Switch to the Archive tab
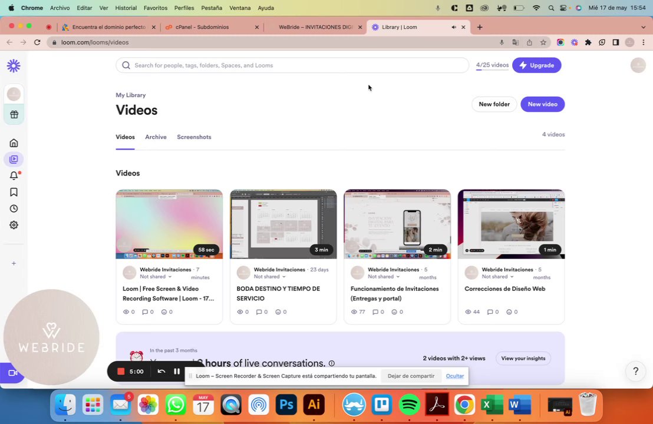 pyautogui.click(x=156, y=137)
